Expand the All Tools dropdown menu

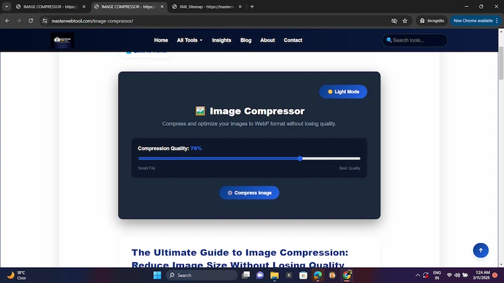point(190,40)
